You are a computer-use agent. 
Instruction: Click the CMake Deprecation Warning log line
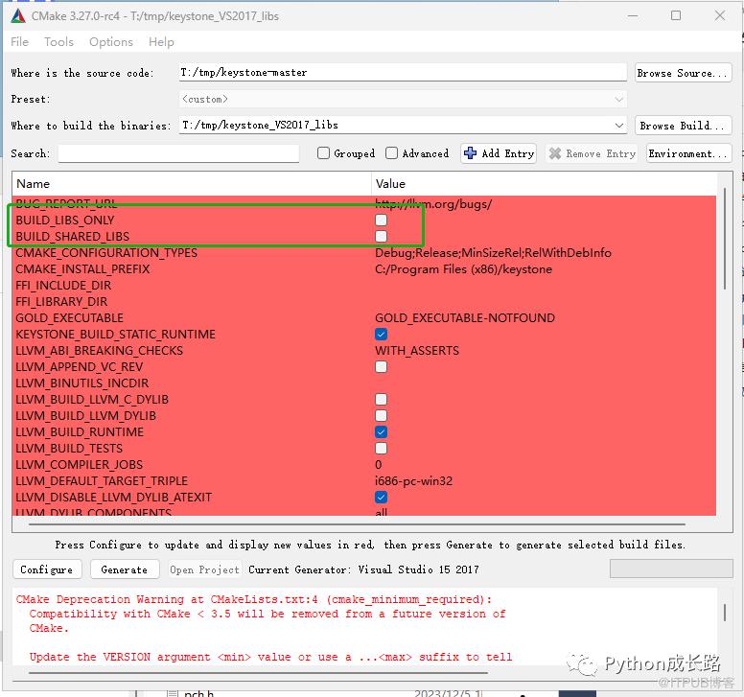253,599
